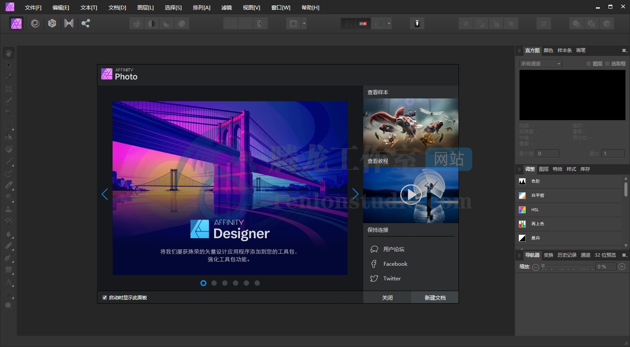Select the View hand tool
The width and height of the screenshot is (630, 347).
click(9, 53)
